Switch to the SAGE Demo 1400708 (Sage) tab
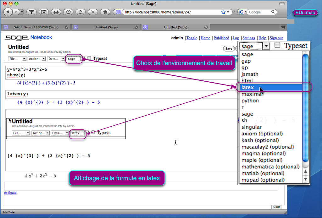Viewport: 322px width, 218px height. click(36, 27)
